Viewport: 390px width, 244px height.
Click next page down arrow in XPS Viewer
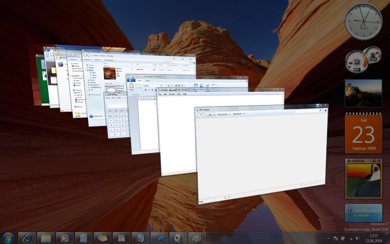(x=229, y=197)
